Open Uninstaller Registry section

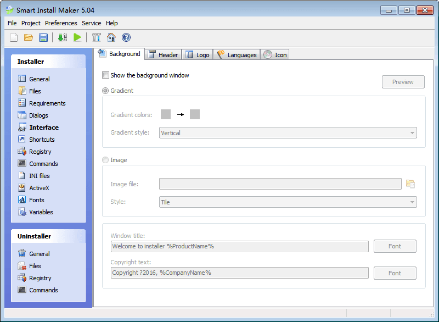(35, 278)
